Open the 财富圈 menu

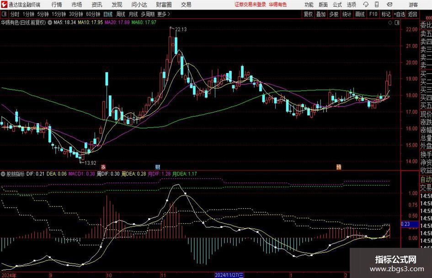(164, 5)
